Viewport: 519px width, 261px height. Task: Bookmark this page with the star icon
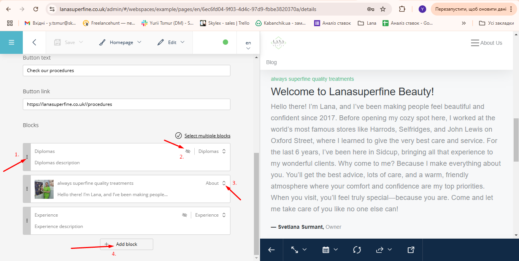383,9
